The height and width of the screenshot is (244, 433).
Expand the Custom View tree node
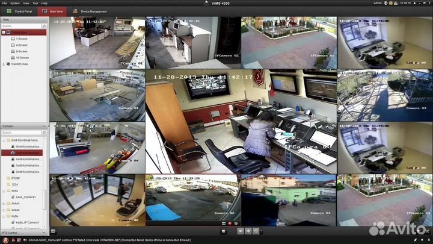(x=4, y=64)
